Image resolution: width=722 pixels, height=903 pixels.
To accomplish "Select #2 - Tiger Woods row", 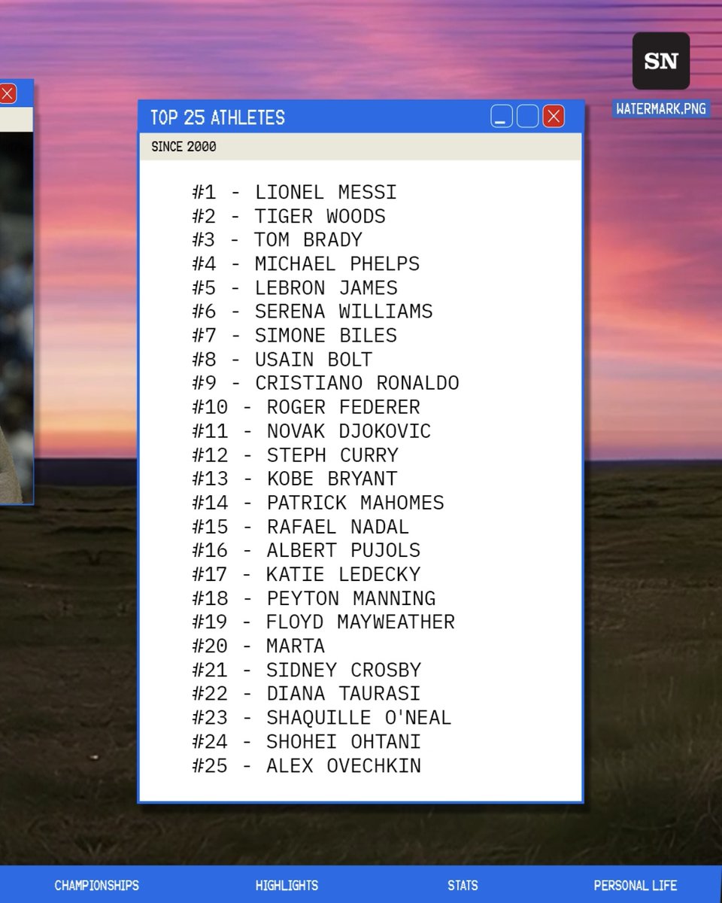I will tap(289, 217).
